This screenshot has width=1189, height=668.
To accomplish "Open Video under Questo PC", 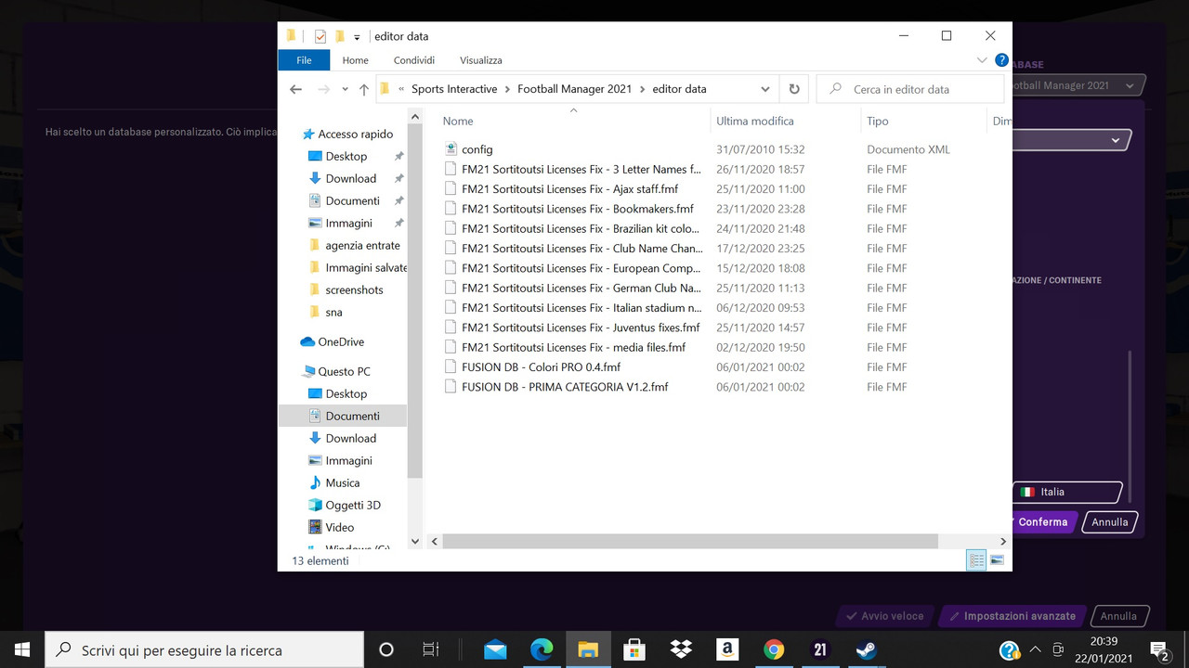I will 339,528.
